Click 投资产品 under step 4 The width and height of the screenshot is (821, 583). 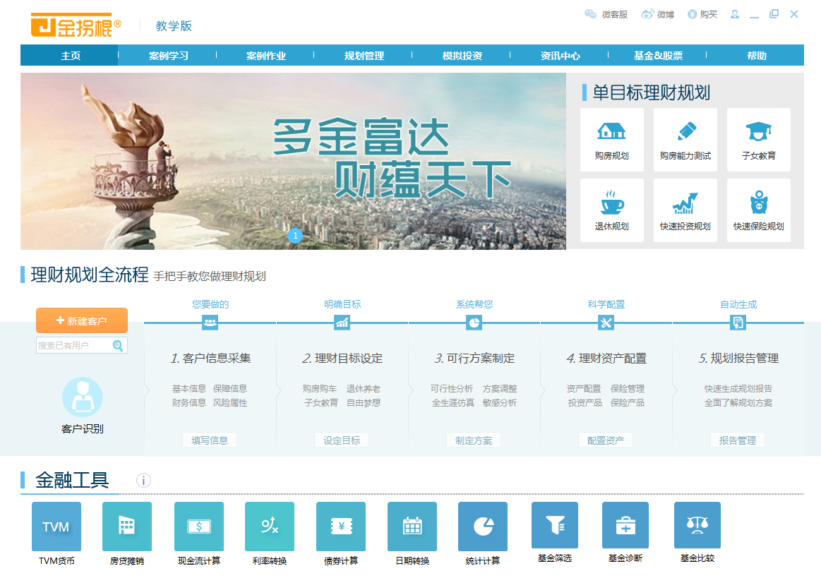pos(585,402)
